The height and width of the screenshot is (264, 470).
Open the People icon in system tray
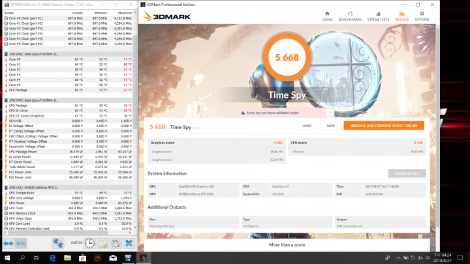[x=387, y=257]
